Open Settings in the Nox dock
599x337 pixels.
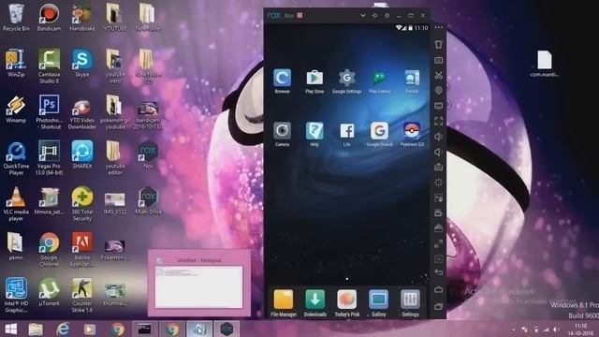[x=410, y=303]
